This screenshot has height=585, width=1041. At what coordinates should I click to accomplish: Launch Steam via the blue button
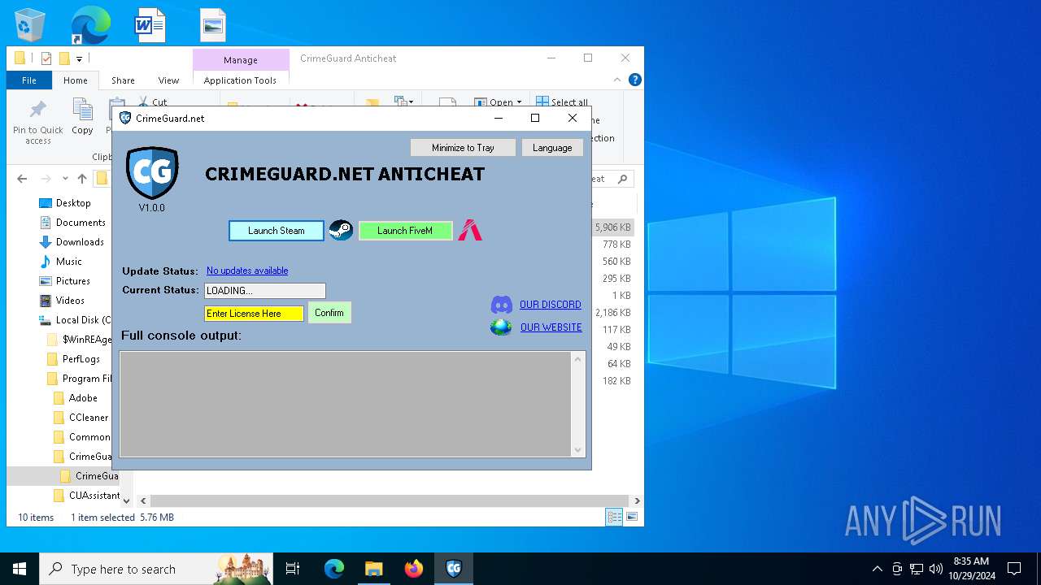[277, 231]
